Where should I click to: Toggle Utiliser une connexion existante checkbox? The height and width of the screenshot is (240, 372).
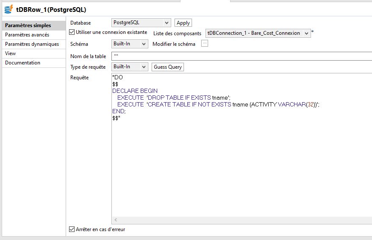click(x=72, y=32)
